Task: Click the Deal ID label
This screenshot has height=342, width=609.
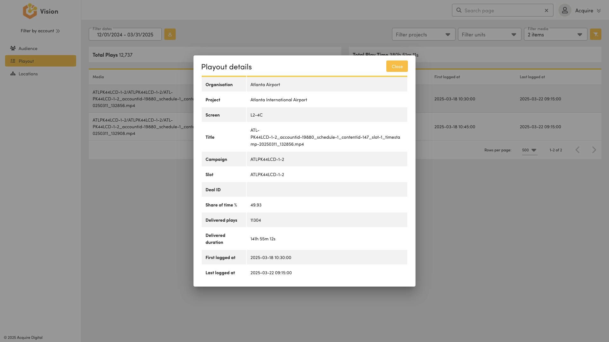Action: 213,190
